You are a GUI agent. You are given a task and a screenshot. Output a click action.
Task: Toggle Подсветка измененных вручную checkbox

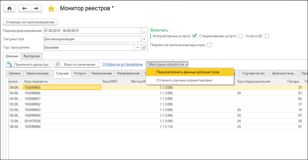[x=209, y=45]
